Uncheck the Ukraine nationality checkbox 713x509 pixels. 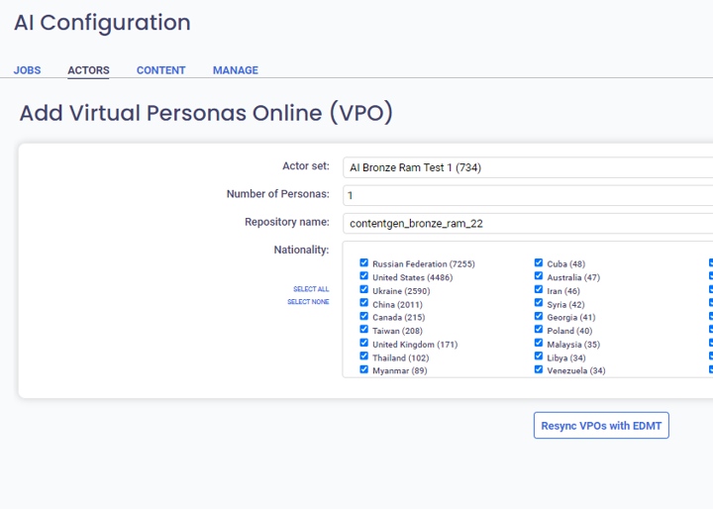(364, 290)
